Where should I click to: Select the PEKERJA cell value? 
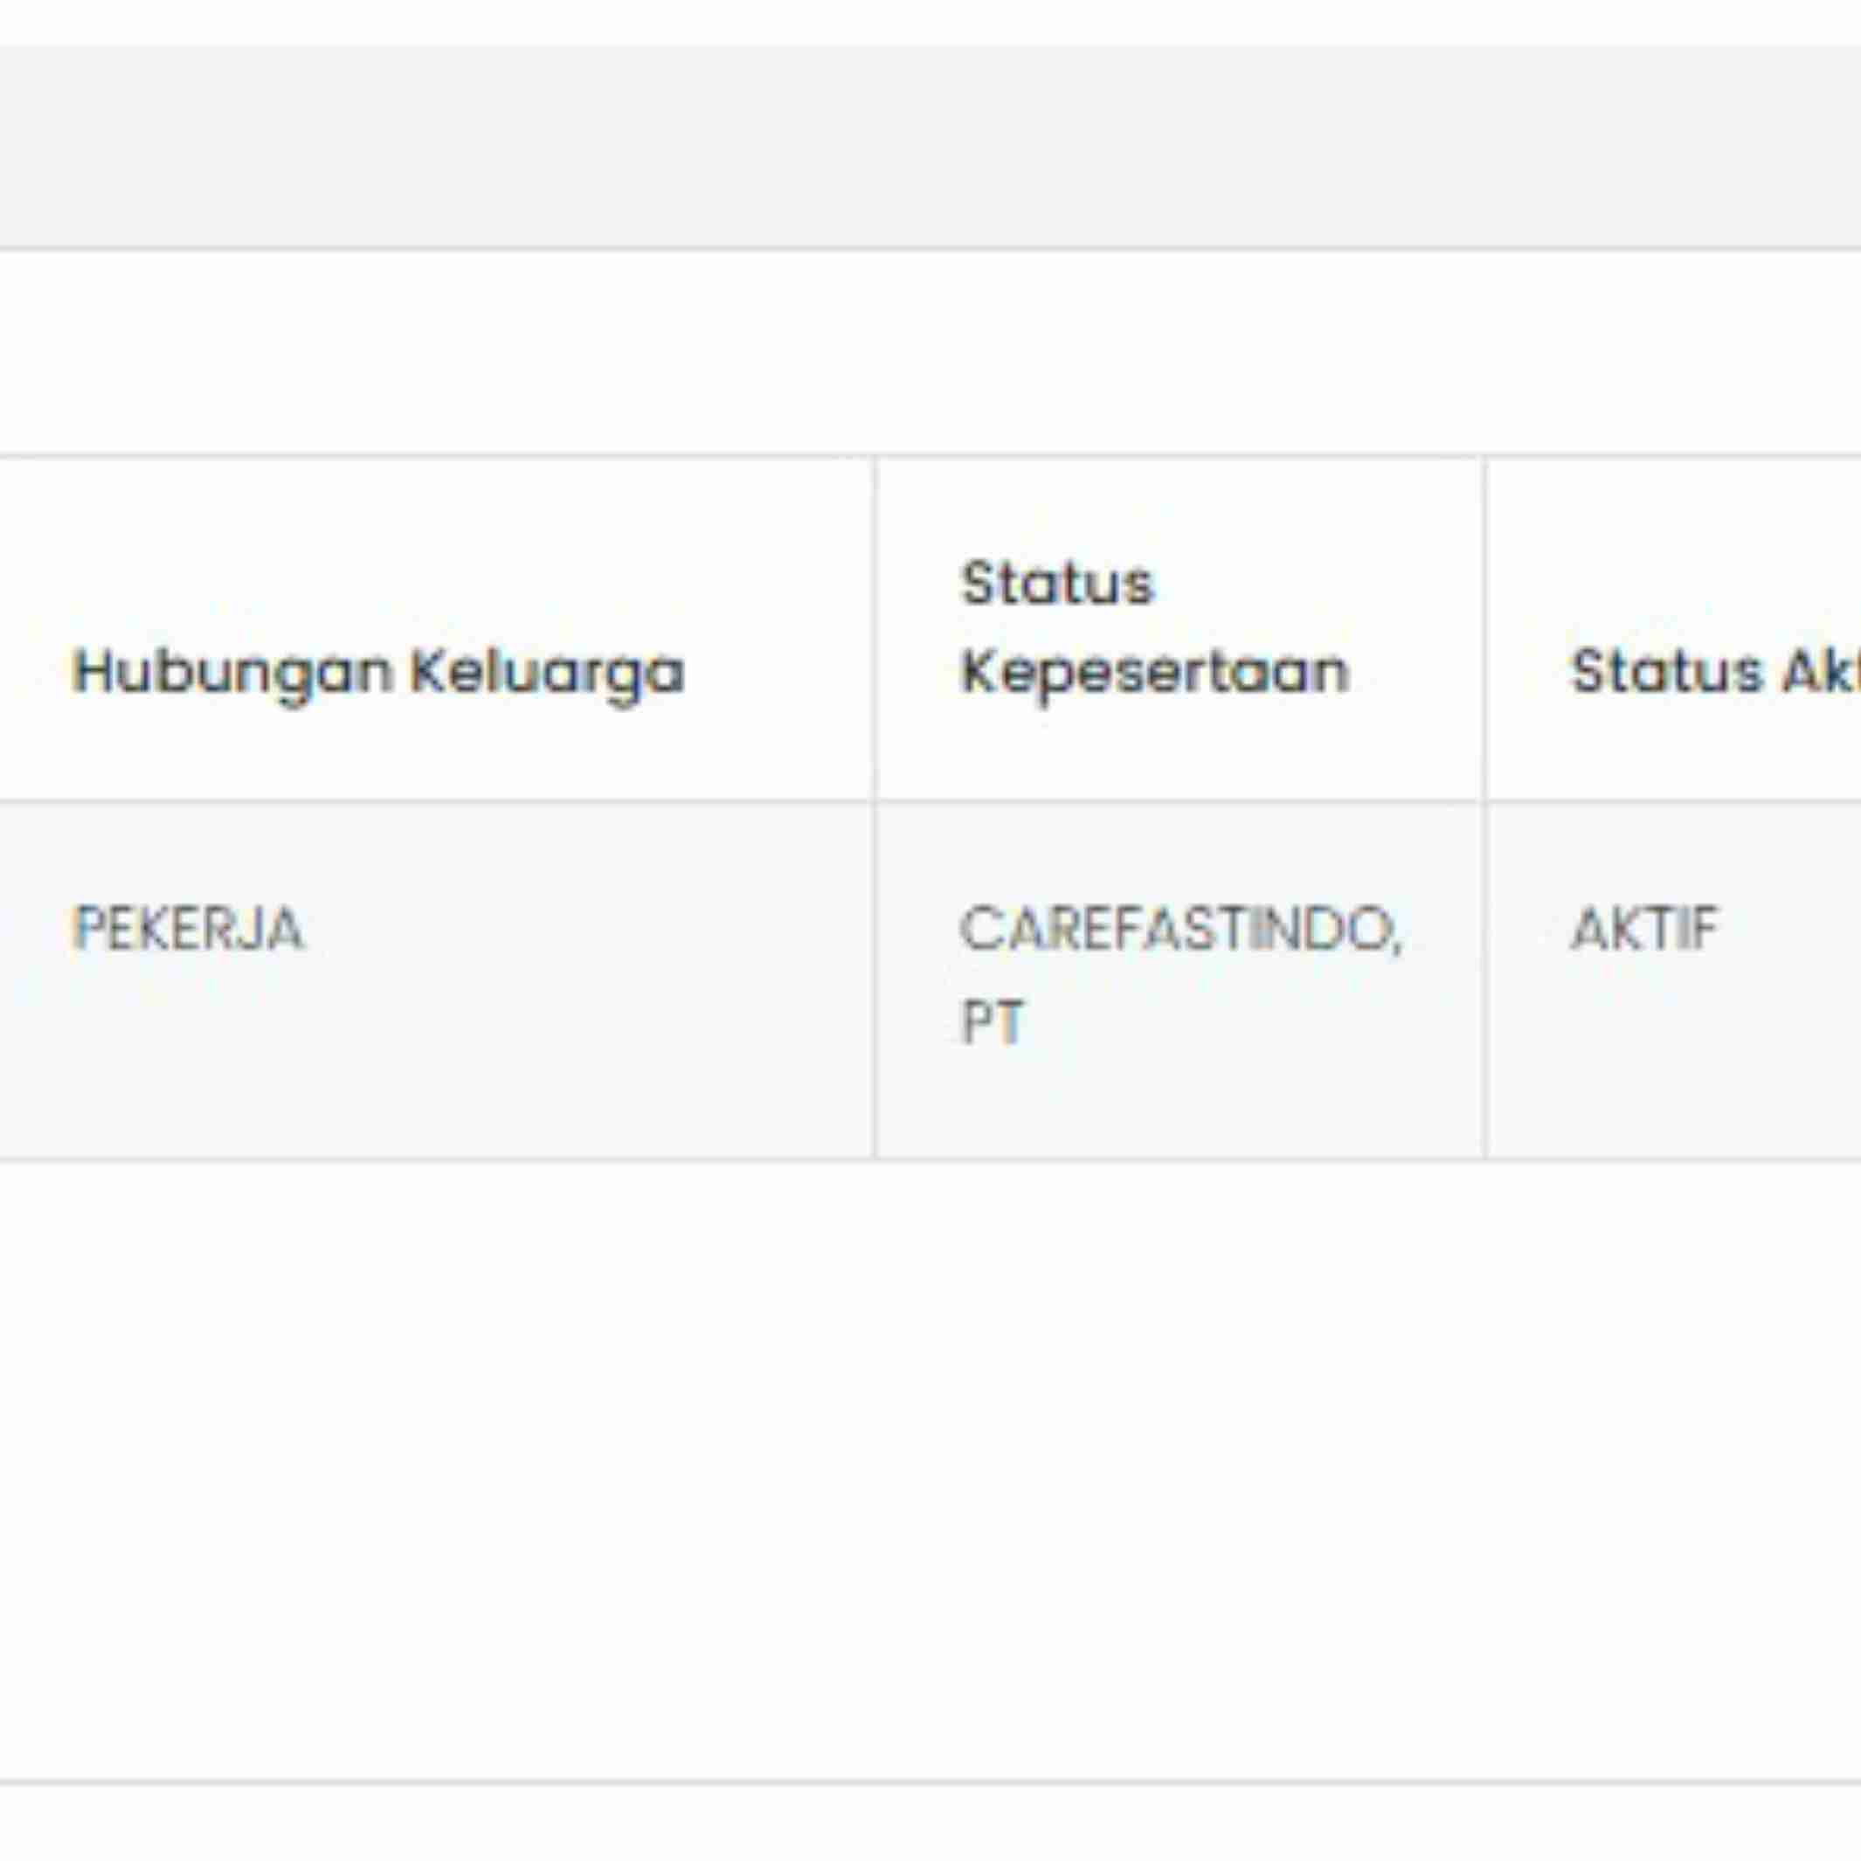[x=189, y=930]
